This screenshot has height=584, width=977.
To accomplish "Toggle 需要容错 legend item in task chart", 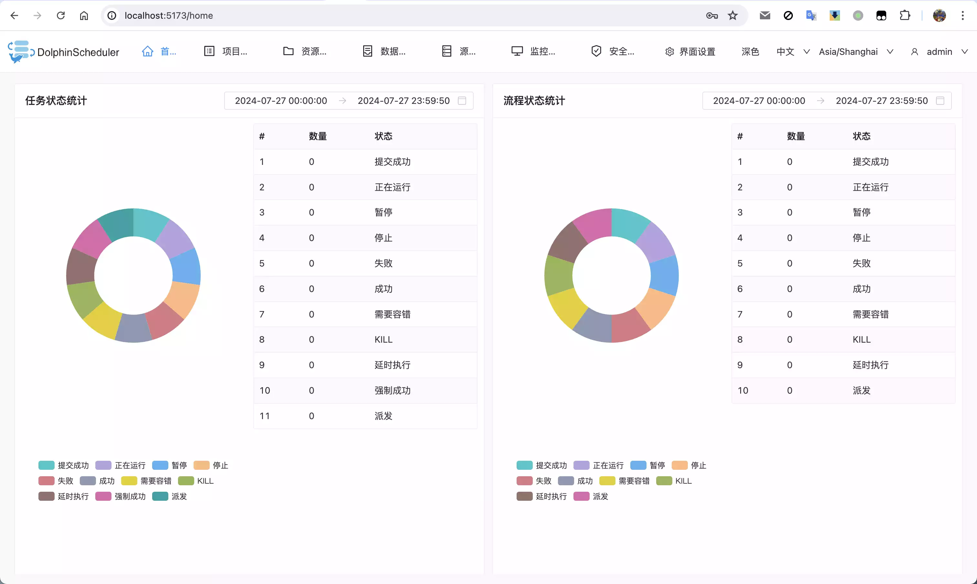I will [x=147, y=481].
